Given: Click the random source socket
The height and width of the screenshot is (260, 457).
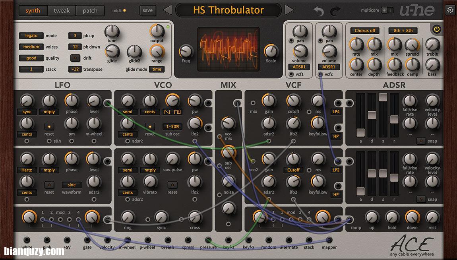Looking at the screenshot, I should pyautogui.click(x=269, y=240).
